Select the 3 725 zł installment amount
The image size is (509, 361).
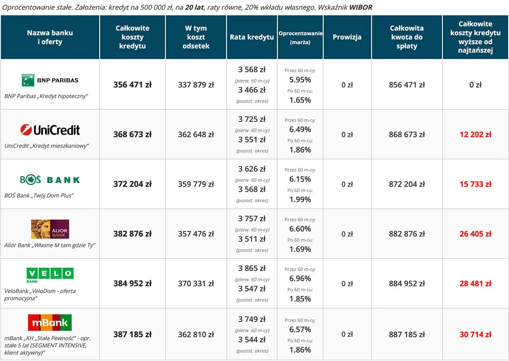[x=252, y=119]
